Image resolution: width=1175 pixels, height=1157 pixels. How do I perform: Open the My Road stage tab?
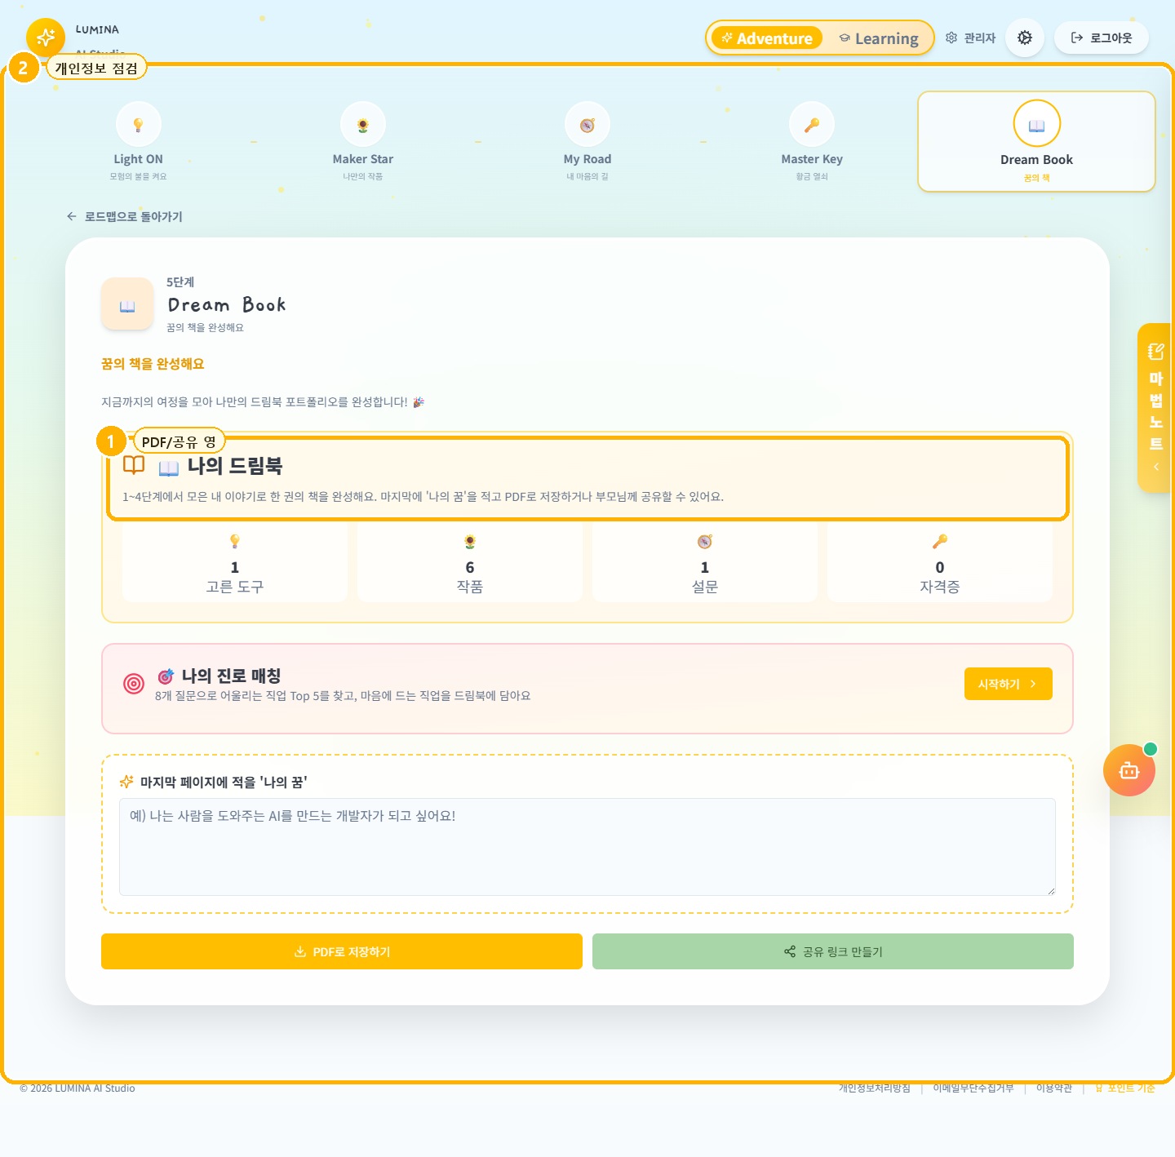(587, 141)
